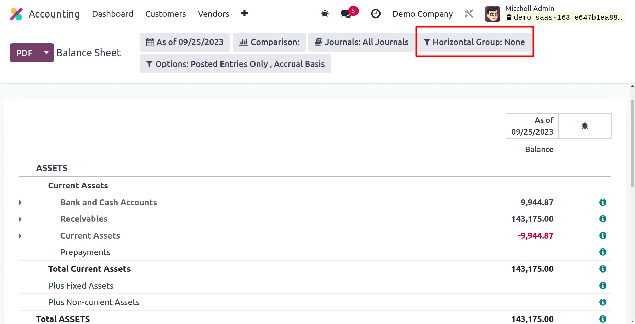Expand the Receivables row

click(20, 219)
